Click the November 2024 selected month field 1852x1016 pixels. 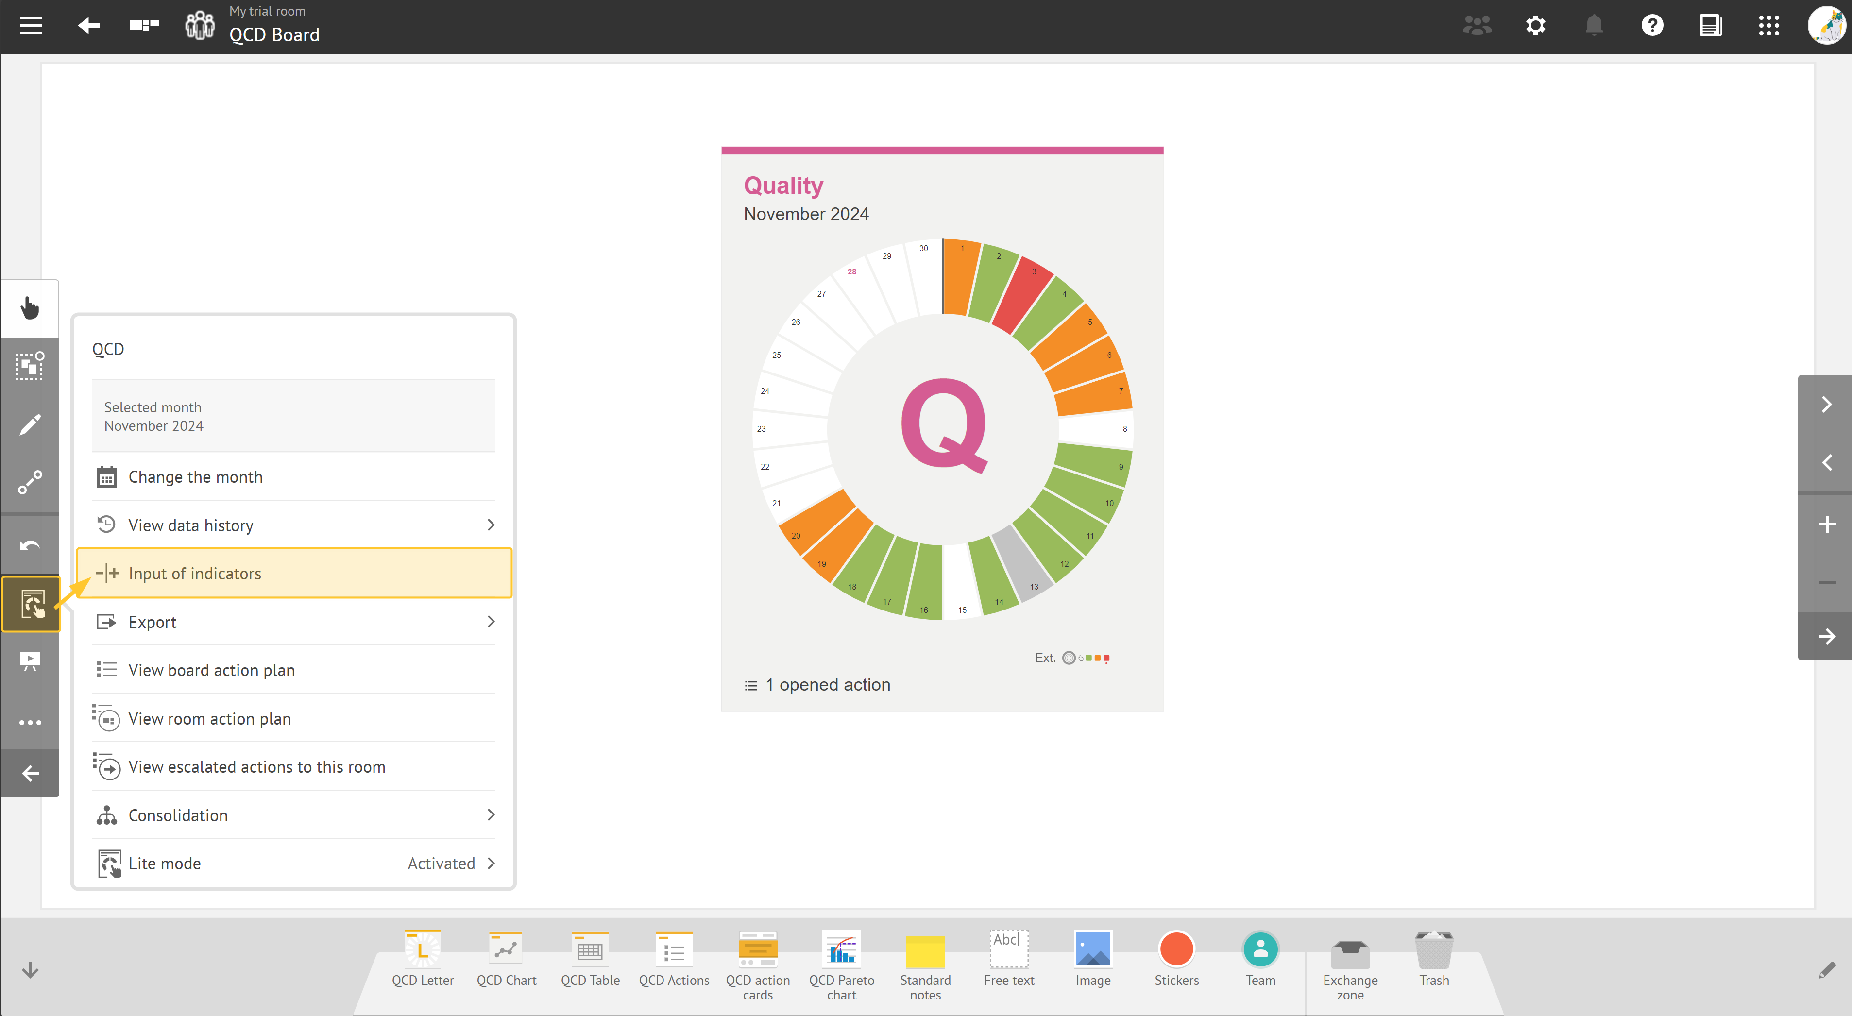click(x=294, y=415)
